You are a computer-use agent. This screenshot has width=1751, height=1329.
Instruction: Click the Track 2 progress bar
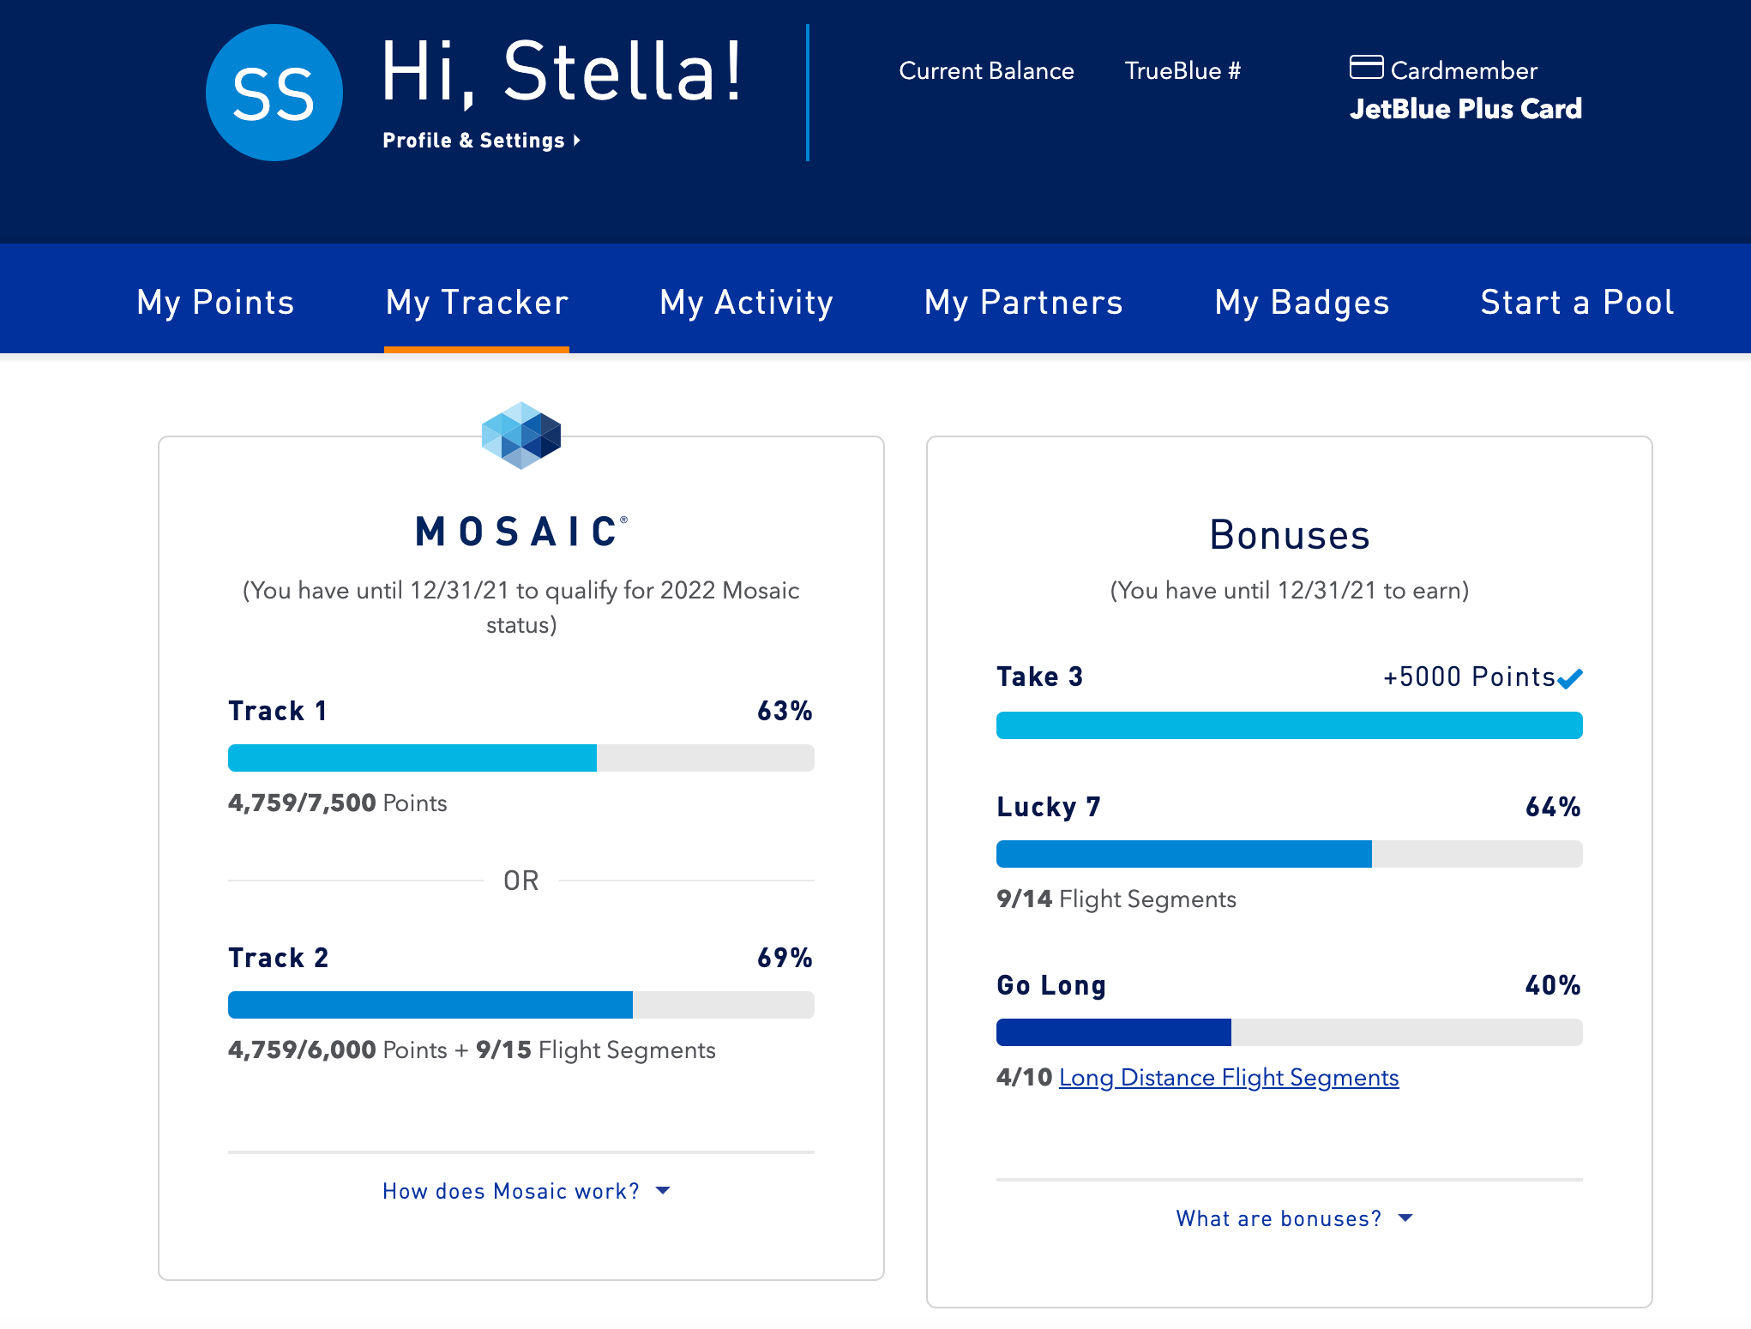(520, 1004)
